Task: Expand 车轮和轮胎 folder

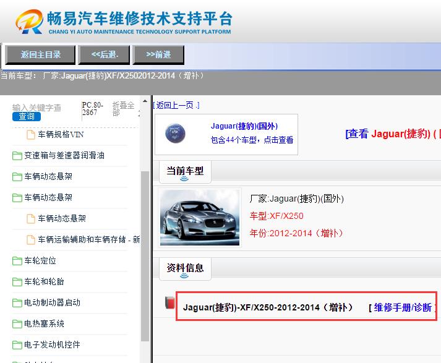Action: 44,281
